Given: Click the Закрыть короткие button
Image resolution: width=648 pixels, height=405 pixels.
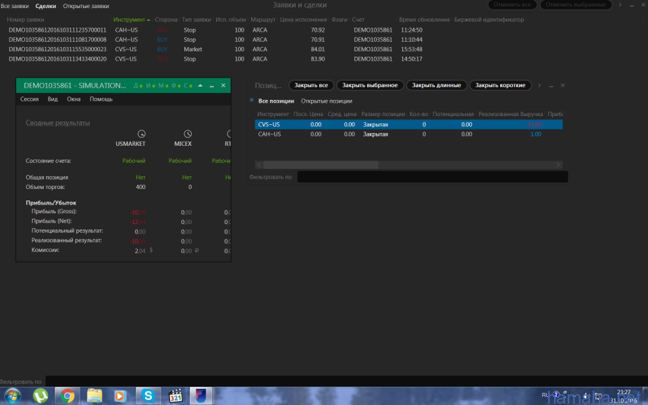Looking at the screenshot, I should click(500, 85).
